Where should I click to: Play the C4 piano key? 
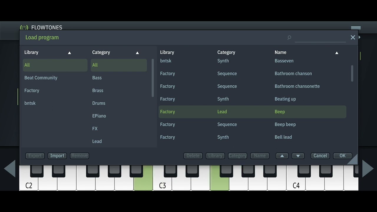click(x=296, y=184)
